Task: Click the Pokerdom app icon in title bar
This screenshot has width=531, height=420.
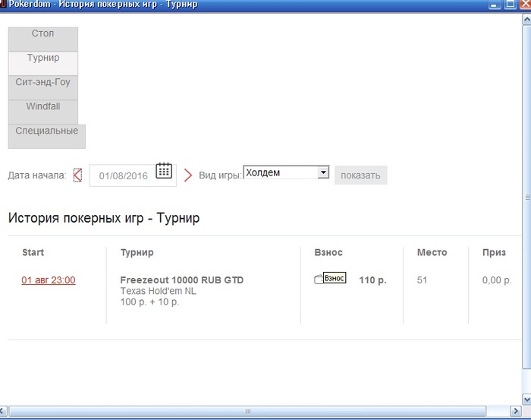Action: click(x=3, y=4)
